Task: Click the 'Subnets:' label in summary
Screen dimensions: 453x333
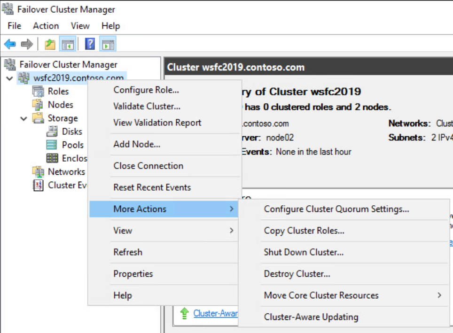Action: coord(407,138)
